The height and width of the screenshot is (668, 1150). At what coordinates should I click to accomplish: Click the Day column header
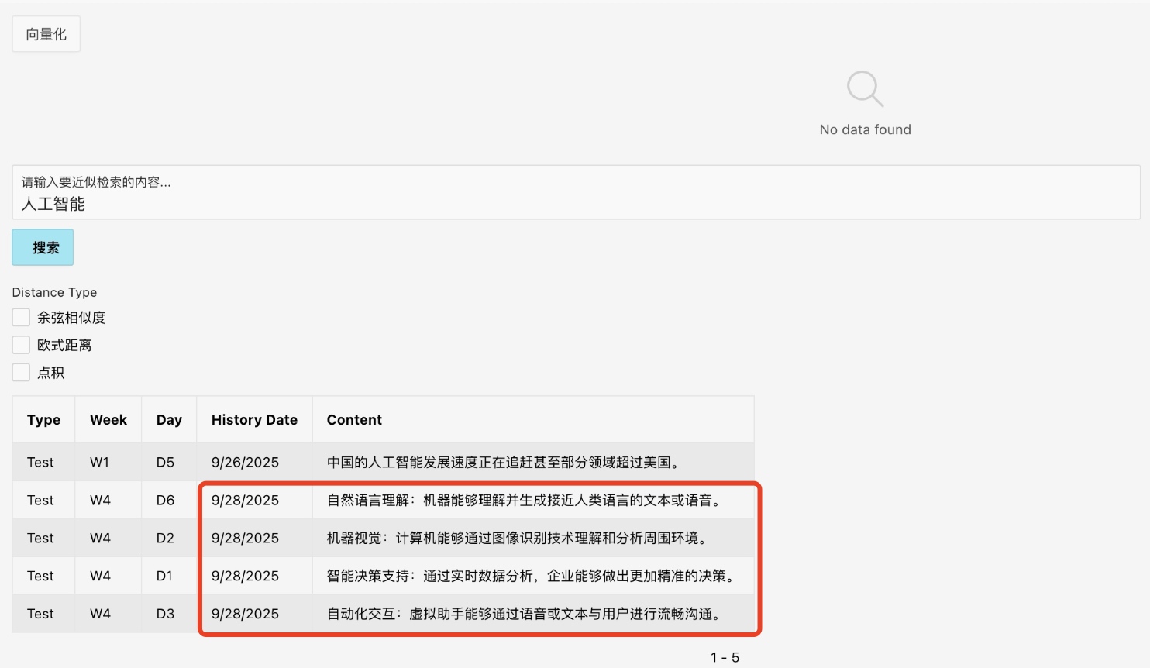pyautogui.click(x=169, y=420)
